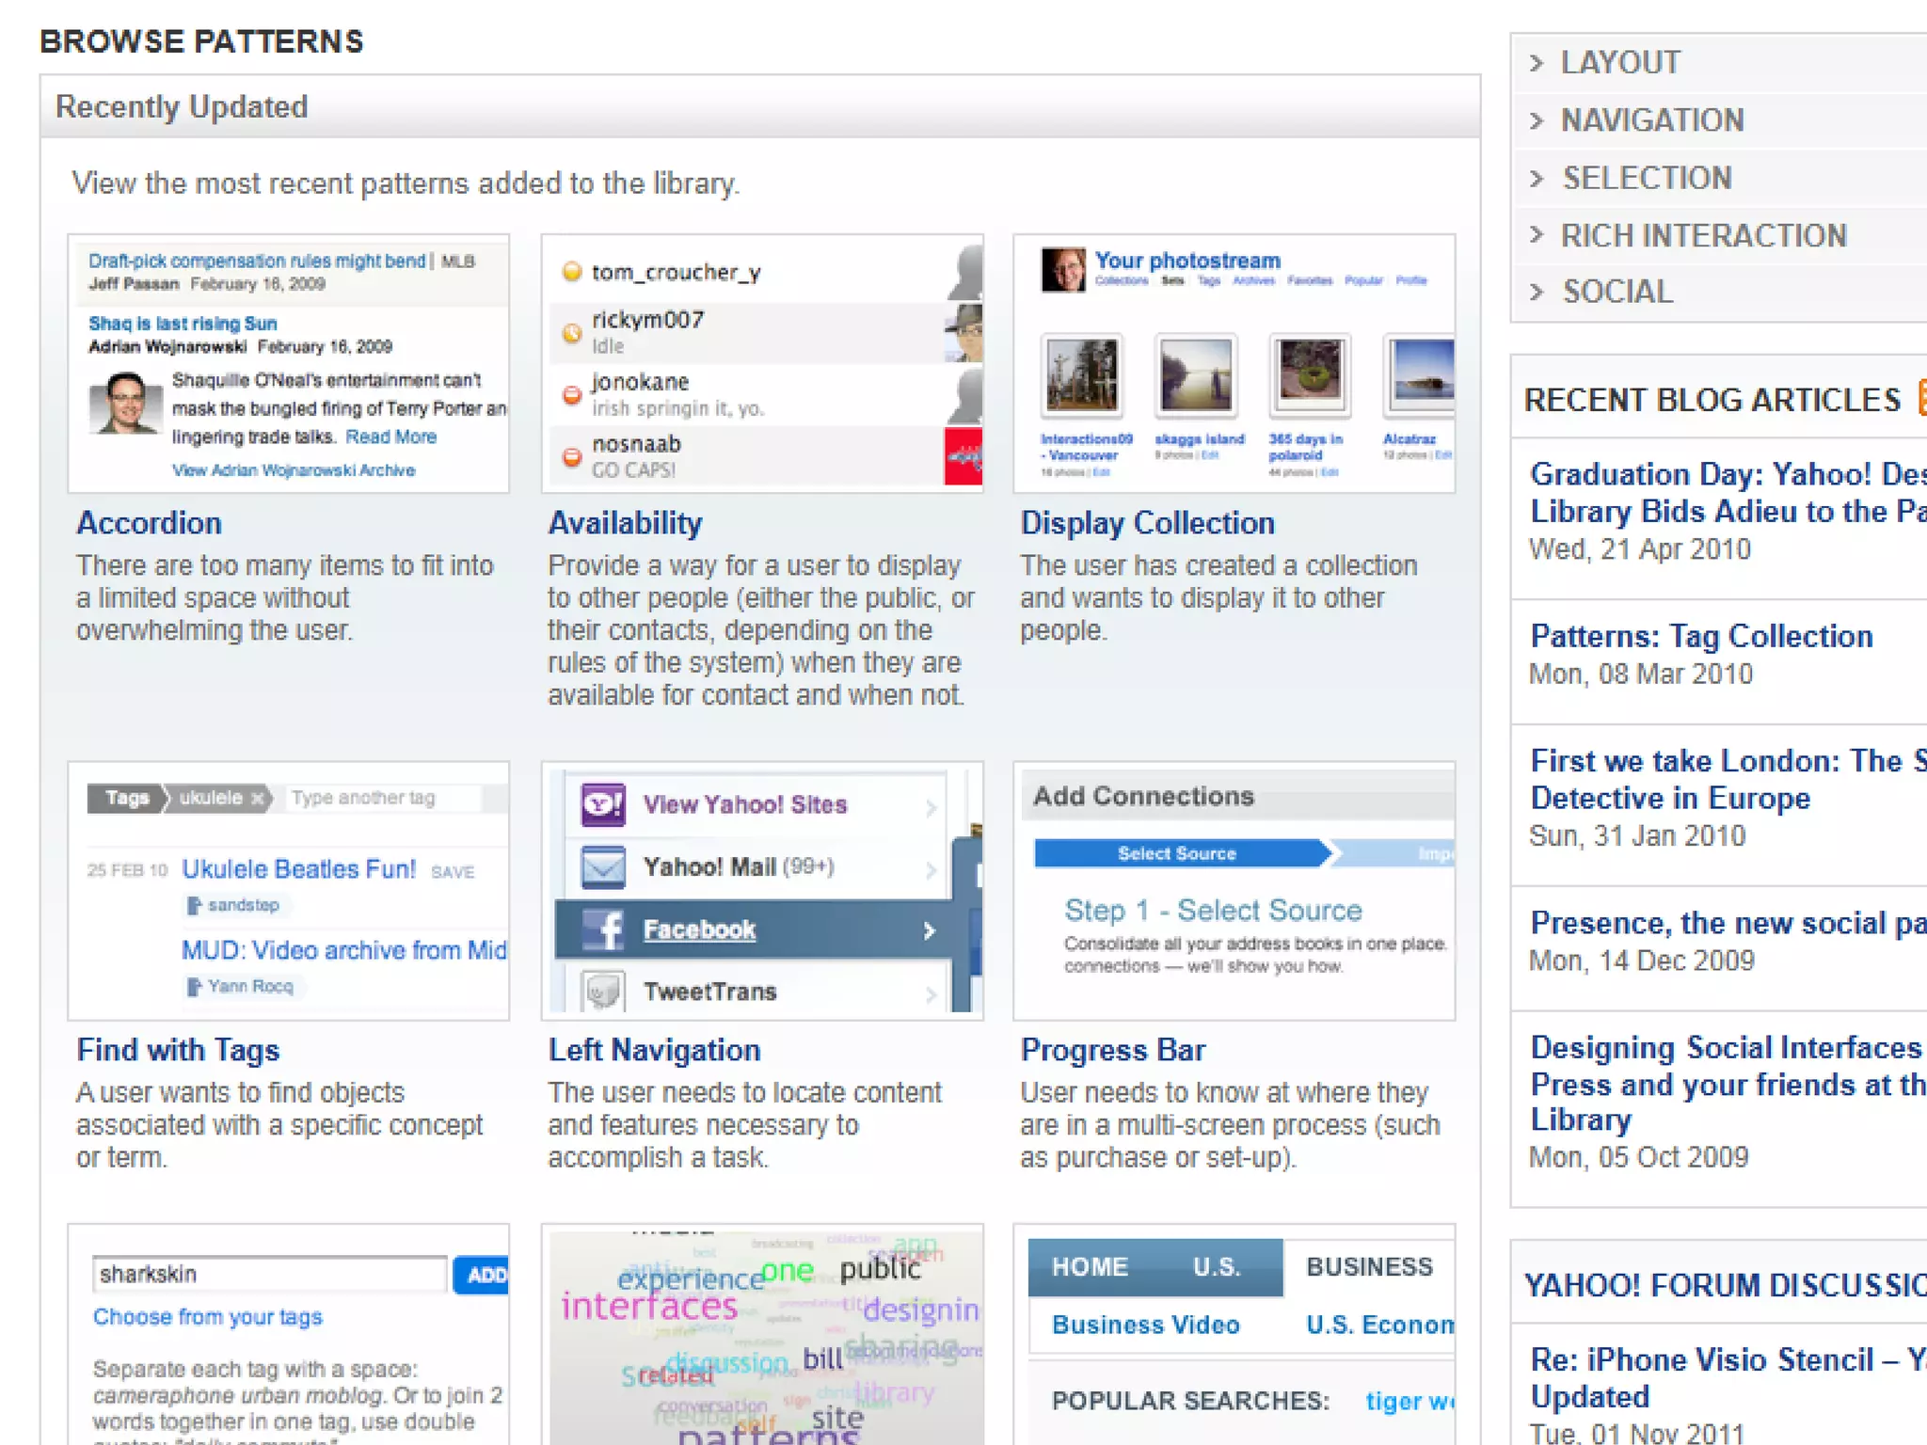Screen dimensions: 1927x1445
Task: Read the Patterns: Tag Collection article
Action: (x=1701, y=637)
